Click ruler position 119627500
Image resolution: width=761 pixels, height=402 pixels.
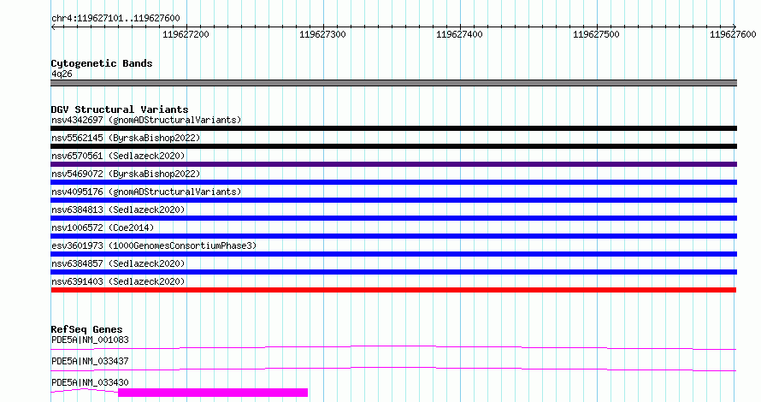tap(597, 34)
